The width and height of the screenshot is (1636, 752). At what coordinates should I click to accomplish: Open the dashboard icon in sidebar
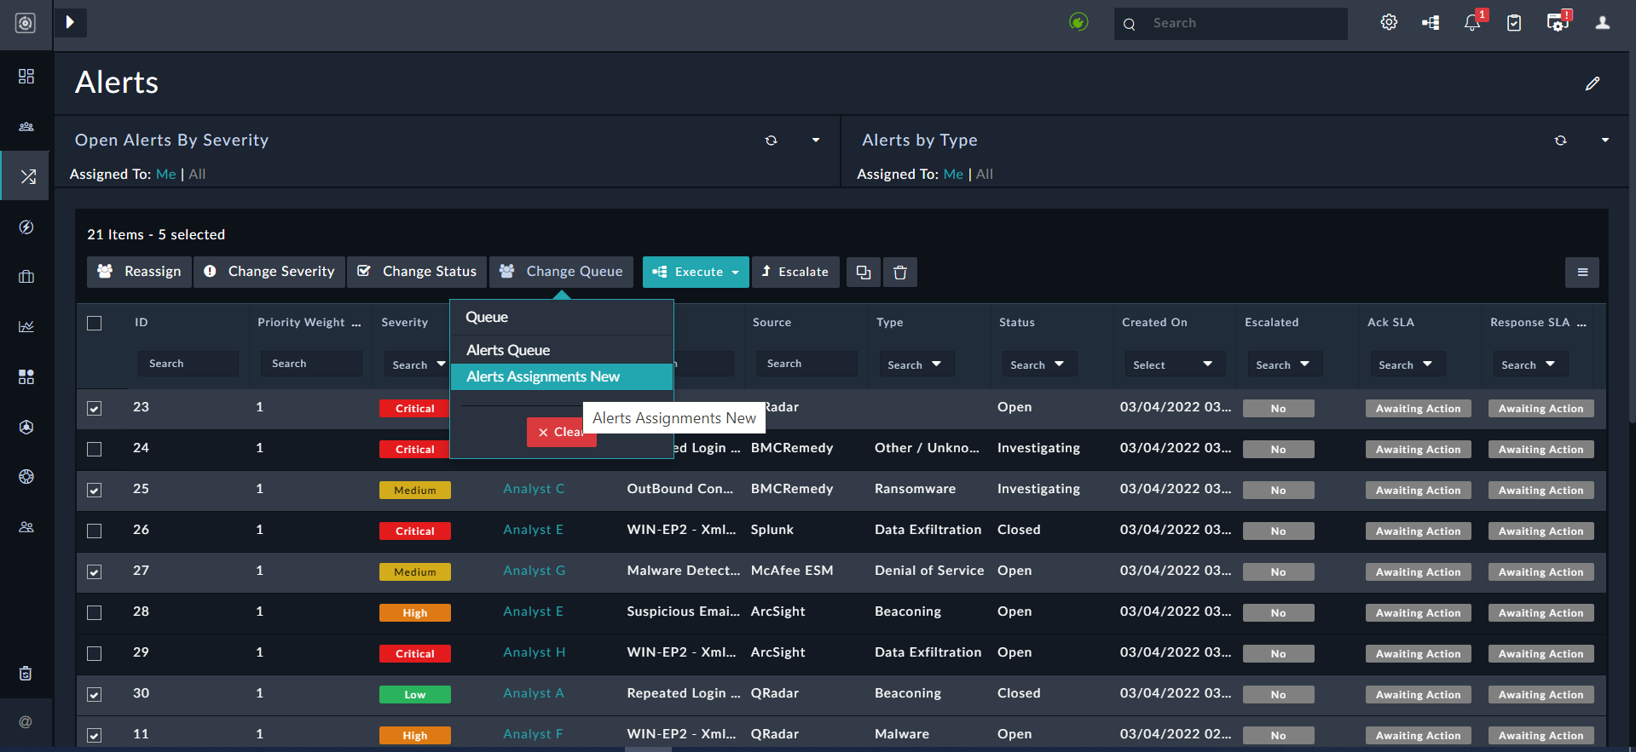26,77
